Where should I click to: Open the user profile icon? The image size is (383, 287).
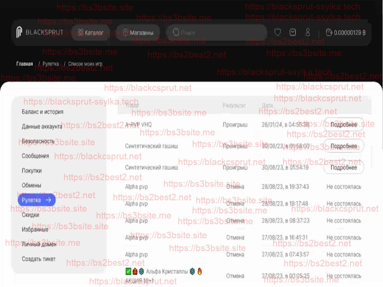[308, 32]
